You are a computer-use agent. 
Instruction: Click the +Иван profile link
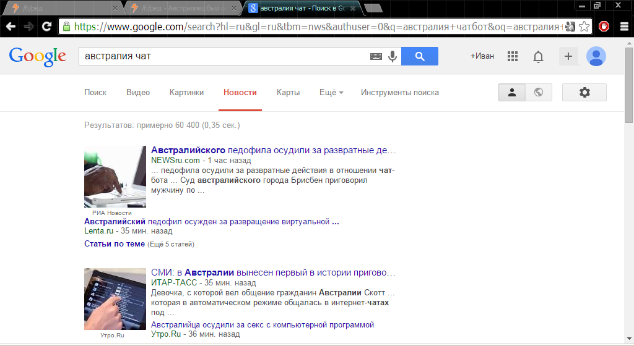point(482,56)
